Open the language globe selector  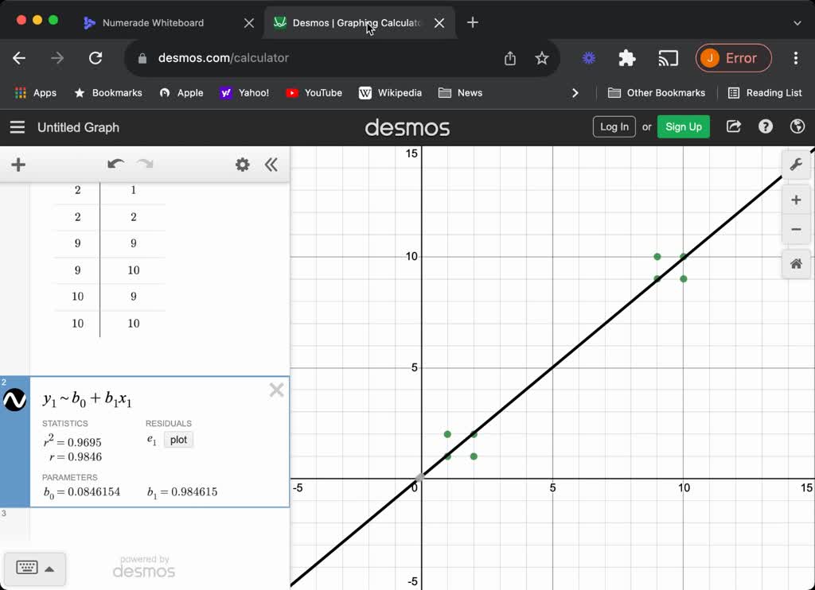tap(797, 126)
